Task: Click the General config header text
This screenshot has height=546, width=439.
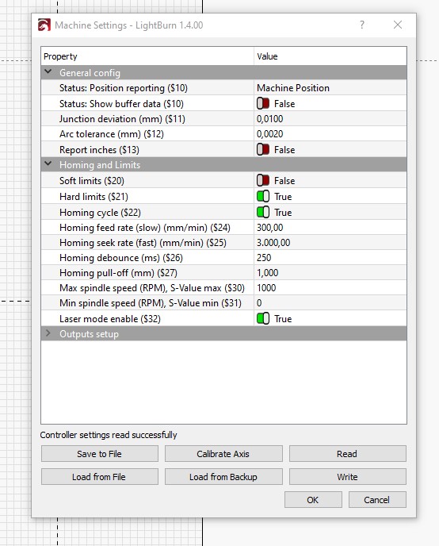Action: 90,73
